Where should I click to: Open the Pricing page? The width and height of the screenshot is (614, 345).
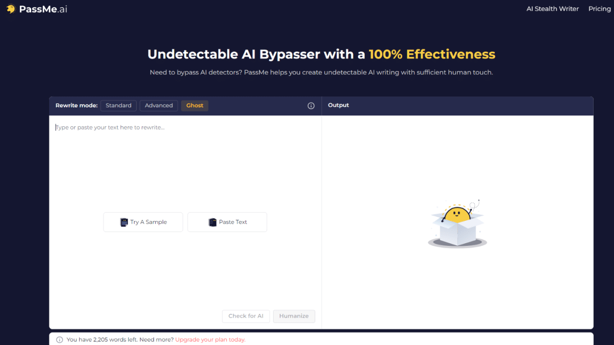click(599, 9)
